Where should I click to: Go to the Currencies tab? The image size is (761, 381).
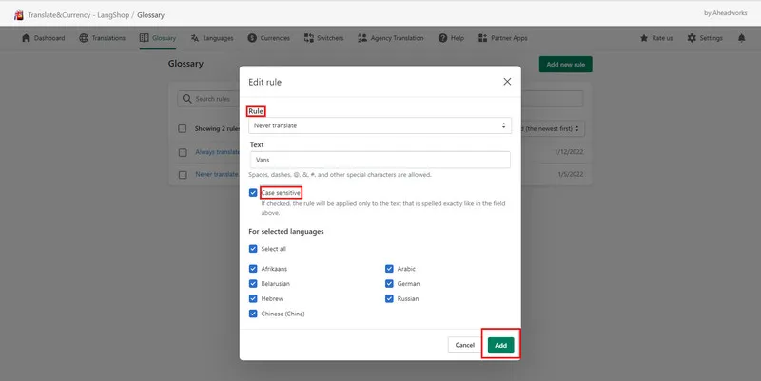pyautogui.click(x=269, y=38)
